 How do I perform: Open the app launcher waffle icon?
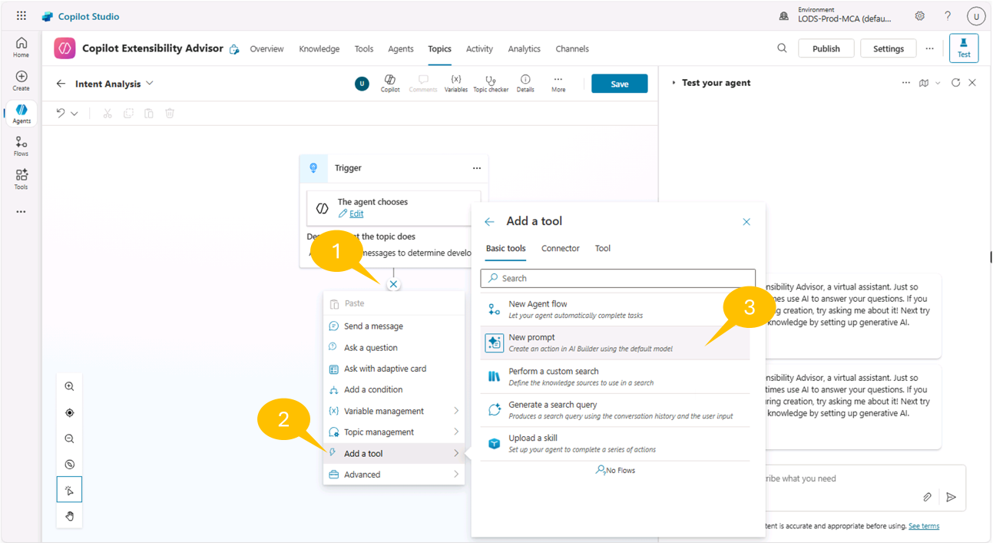point(21,15)
